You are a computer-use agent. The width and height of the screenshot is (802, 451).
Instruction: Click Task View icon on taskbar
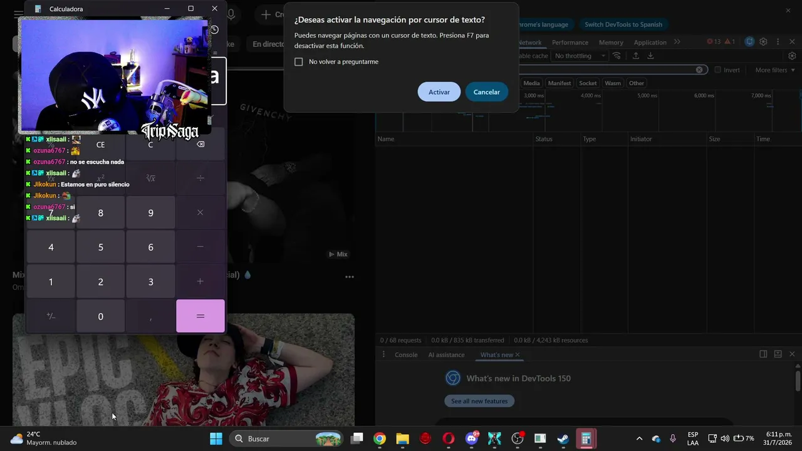(357, 438)
